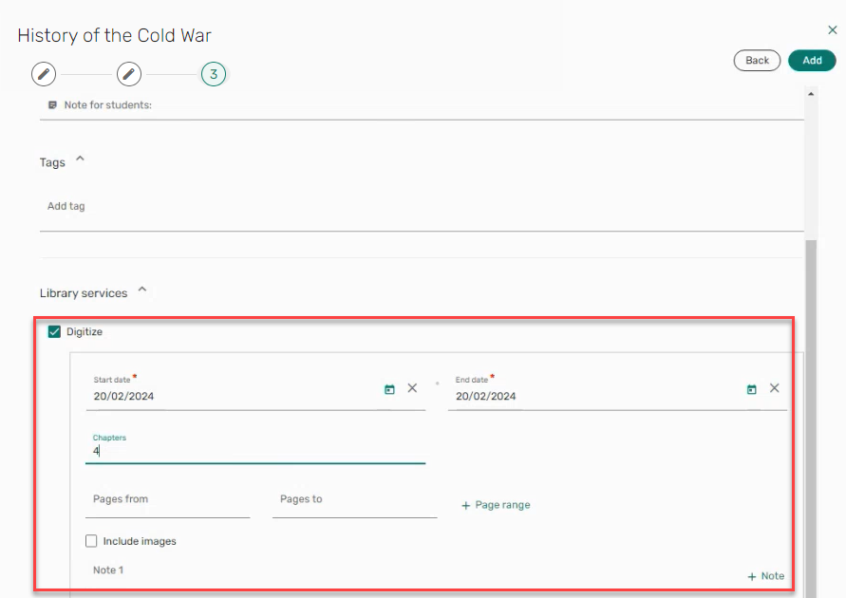
Task: Click the Pages from field
Action: click(168, 500)
